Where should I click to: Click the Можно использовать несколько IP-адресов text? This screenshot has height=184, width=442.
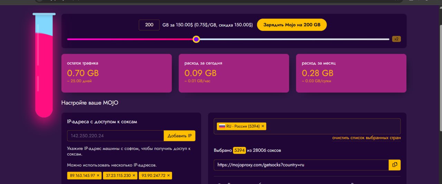112,165
